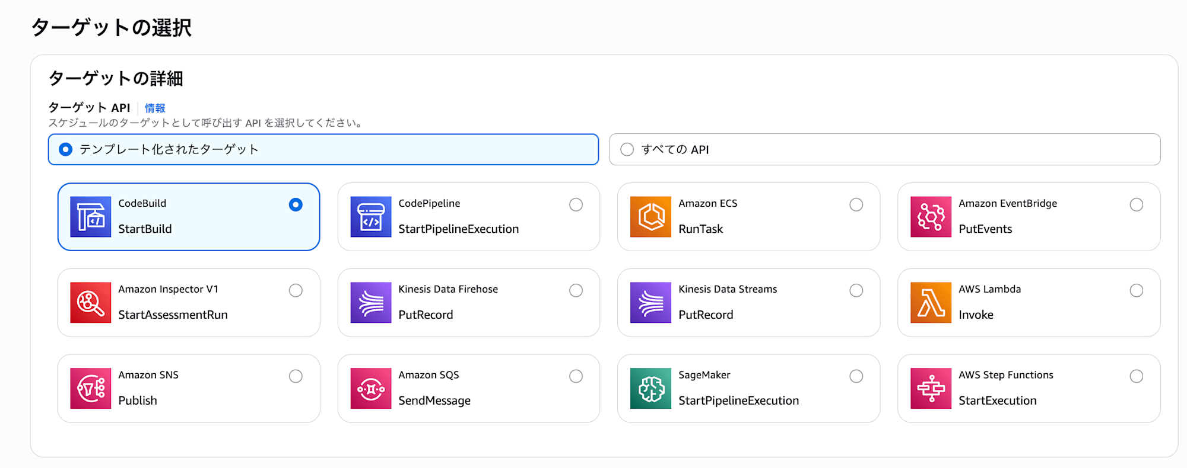Screen dimensions: 1187x468
Task: Click PutRecord under Kinesis Data Streams
Action: click(x=706, y=315)
